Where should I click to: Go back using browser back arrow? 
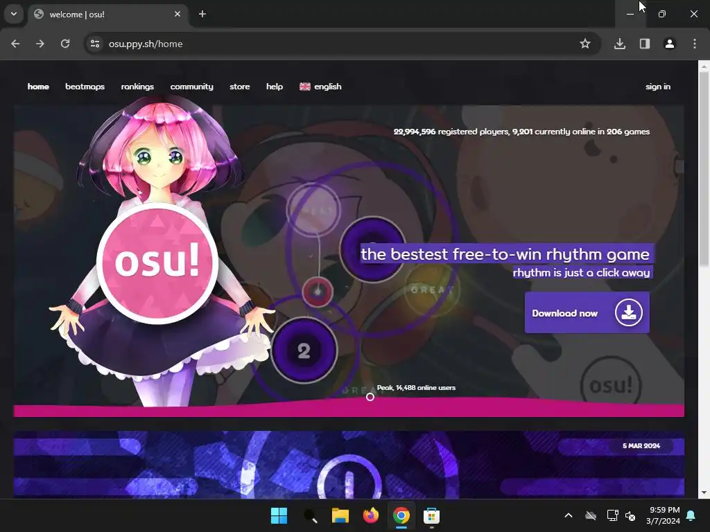pos(15,44)
